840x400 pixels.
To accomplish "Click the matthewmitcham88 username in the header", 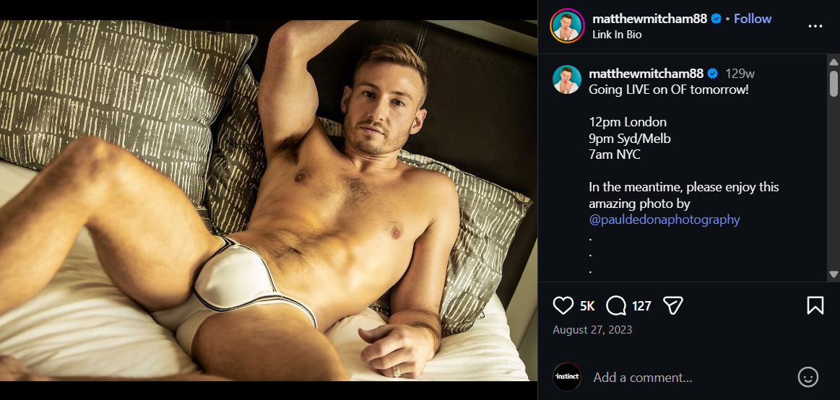I will (649, 19).
